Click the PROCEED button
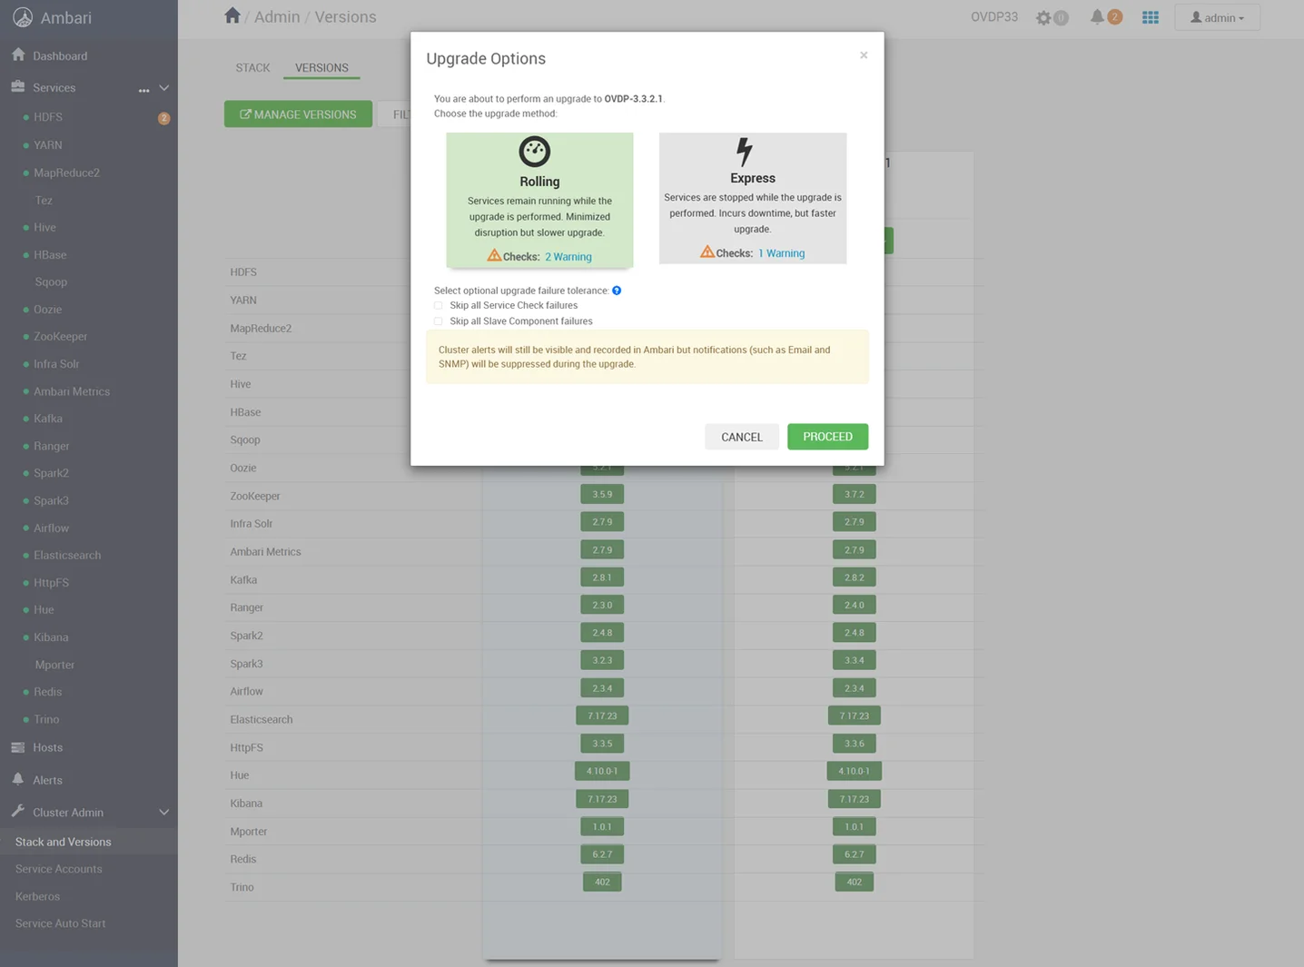The height and width of the screenshot is (967, 1304). [827, 437]
